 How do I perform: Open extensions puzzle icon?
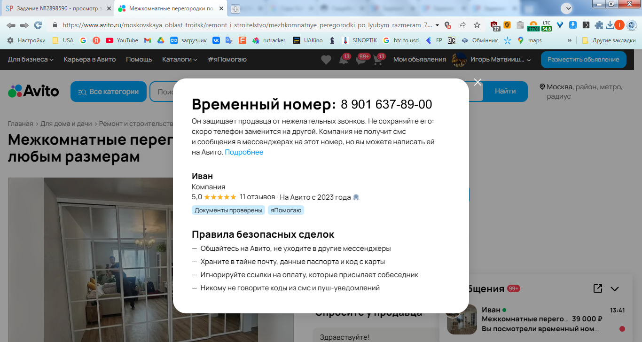599,25
